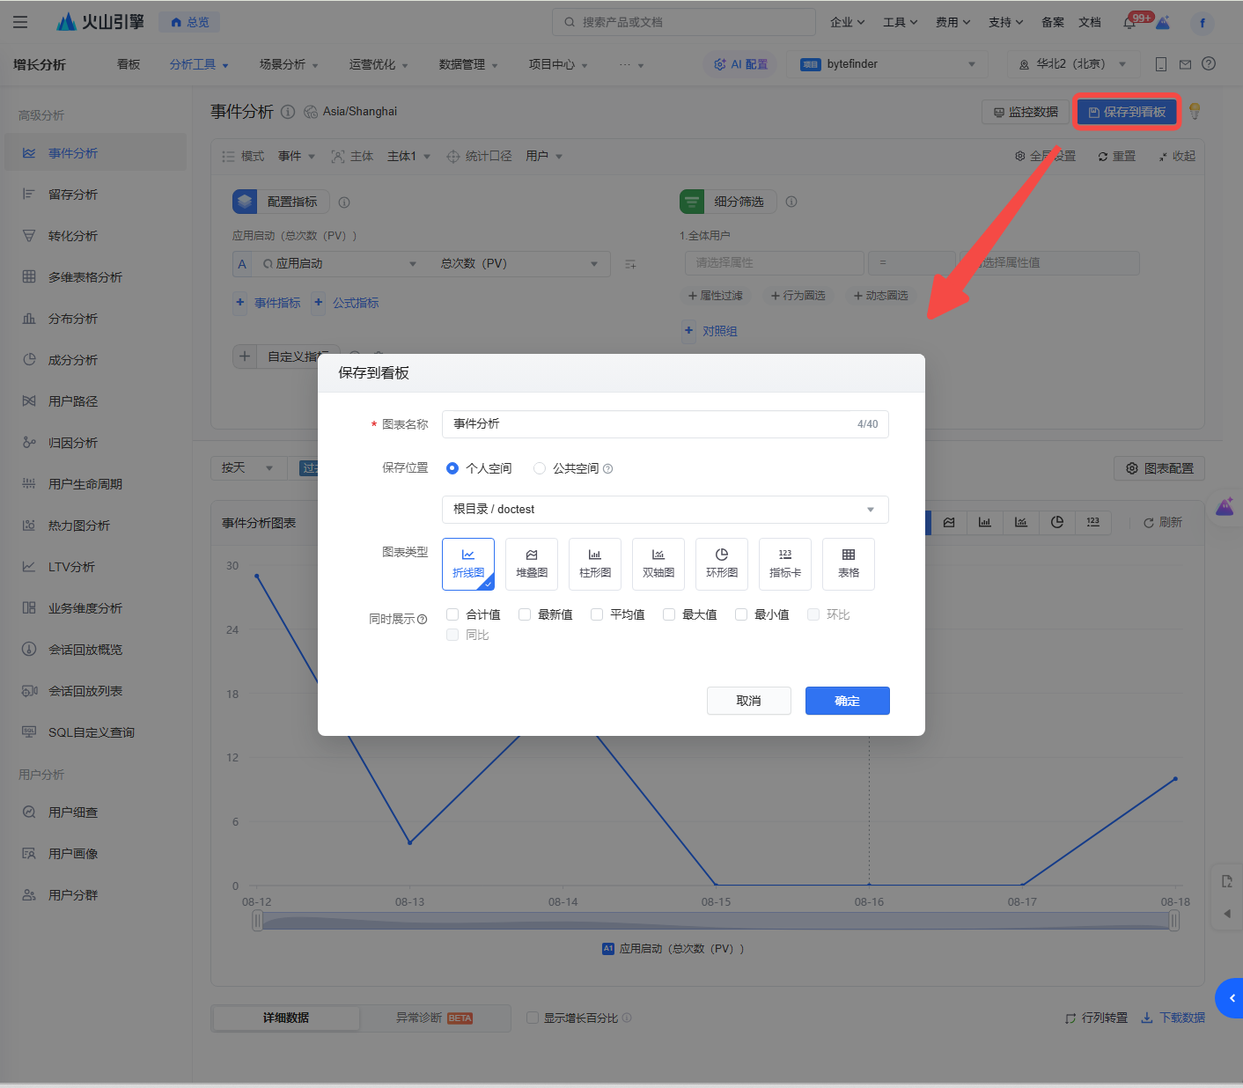
Task: Select 堆叠图 chart type in the dialog
Action: 532,564
